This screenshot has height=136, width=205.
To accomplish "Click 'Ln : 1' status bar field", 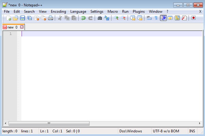I will [44, 131].
